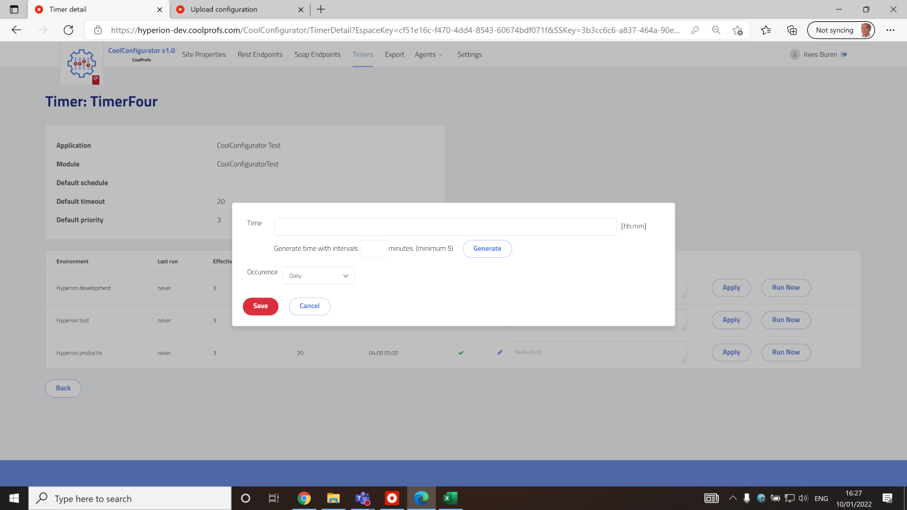Open the Occurence dropdown showing Daily
The height and width of the screenshot is (510, 907).
(x=318, y=275)
